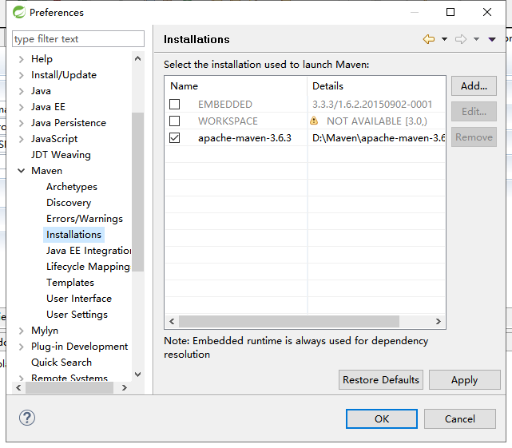Click tree horizontal scrollbar thumb
512x448 pixels.
pyautogui.click(x=69, y=387)
